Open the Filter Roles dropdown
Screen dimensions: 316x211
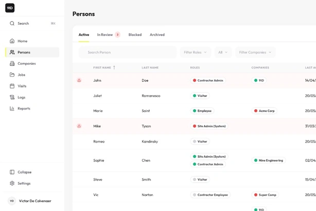point(195,52)
